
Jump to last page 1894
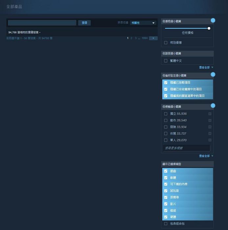point(145,38)
